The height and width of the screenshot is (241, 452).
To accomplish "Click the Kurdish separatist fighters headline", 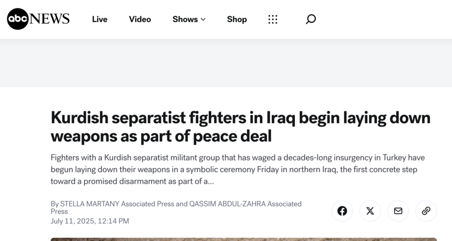I will pyautogui.click(x=240, y=126).
